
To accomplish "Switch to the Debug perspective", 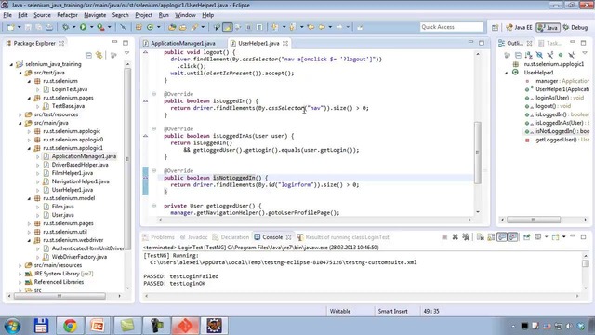I will [x=575, y=27].
